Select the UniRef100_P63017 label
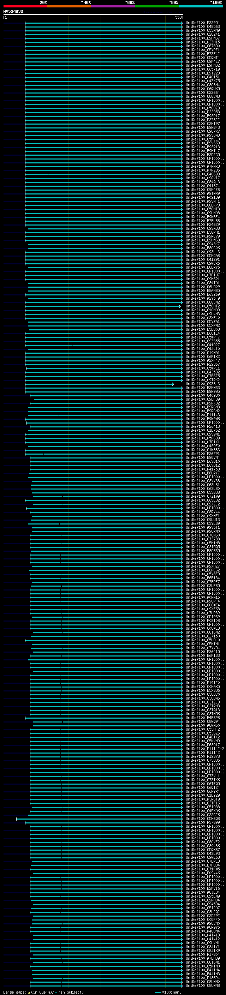Viewport: 226px width, 995px height. pos(202,745)
